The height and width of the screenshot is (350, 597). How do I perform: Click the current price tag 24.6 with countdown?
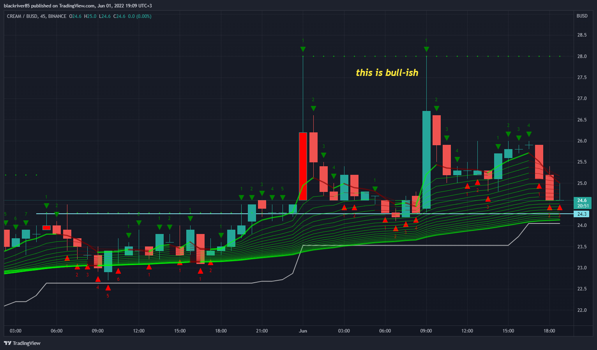(x=583, y=203)
